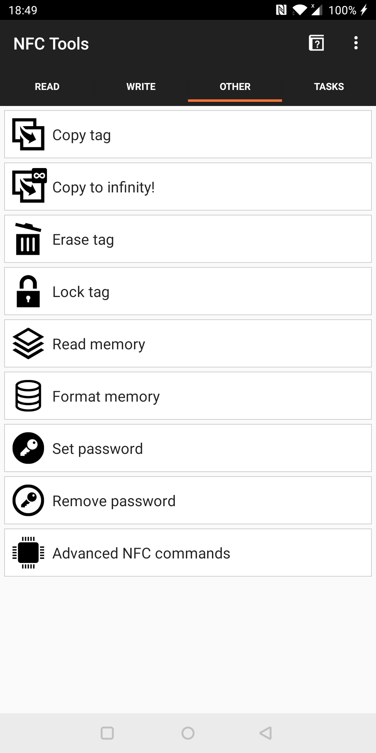This screenshot has width=376, height=753.
Task: Open the Erase tag function
Action: [188, 239]
